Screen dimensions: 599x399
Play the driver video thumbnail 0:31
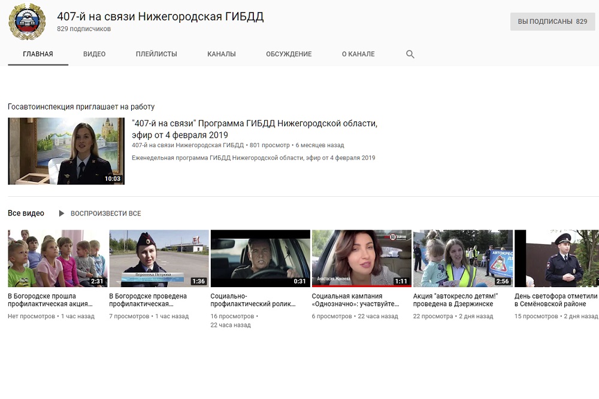[x=260, y=258]
